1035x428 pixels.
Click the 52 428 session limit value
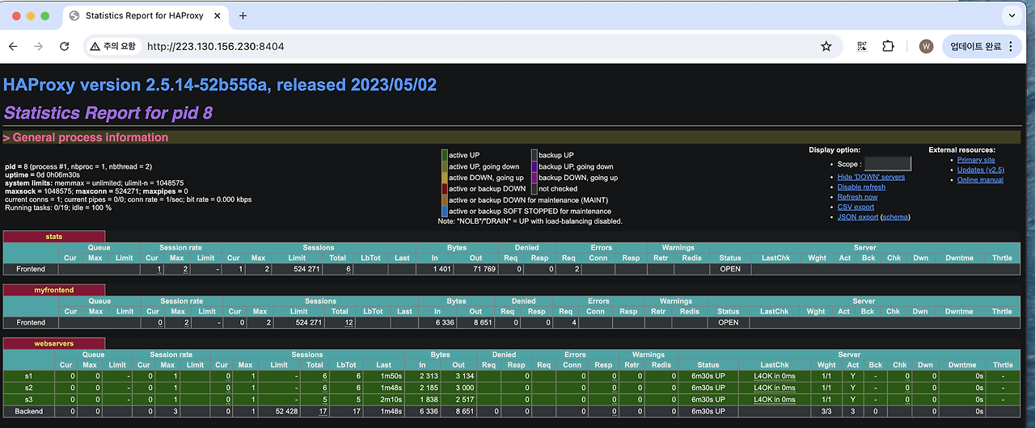coord(285,411)
